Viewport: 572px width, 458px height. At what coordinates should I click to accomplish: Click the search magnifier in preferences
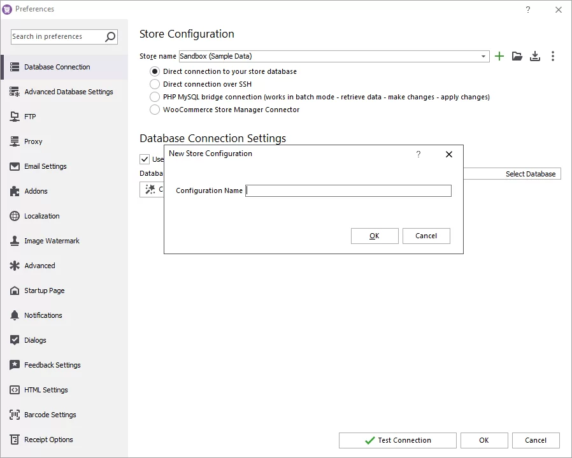pyautogui.click(x=110, y=37)
